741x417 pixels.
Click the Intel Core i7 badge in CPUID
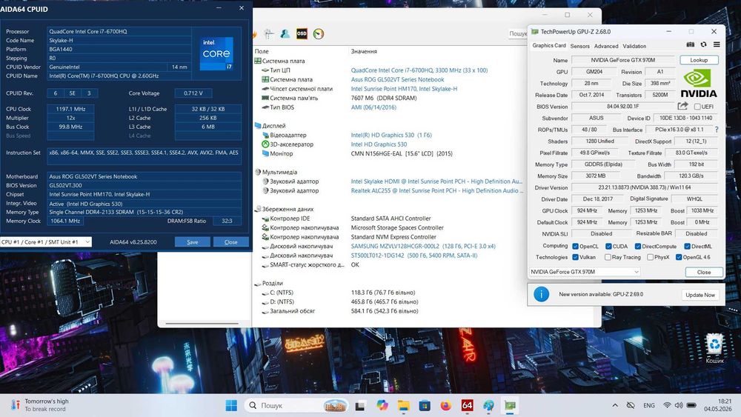click(216, 53)
